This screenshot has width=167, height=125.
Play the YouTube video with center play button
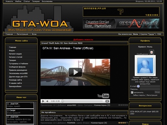coord(75,72)
